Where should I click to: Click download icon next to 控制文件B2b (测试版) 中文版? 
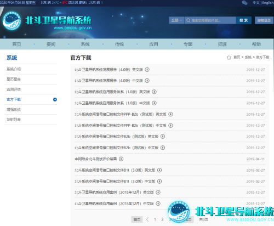(163, 148)
